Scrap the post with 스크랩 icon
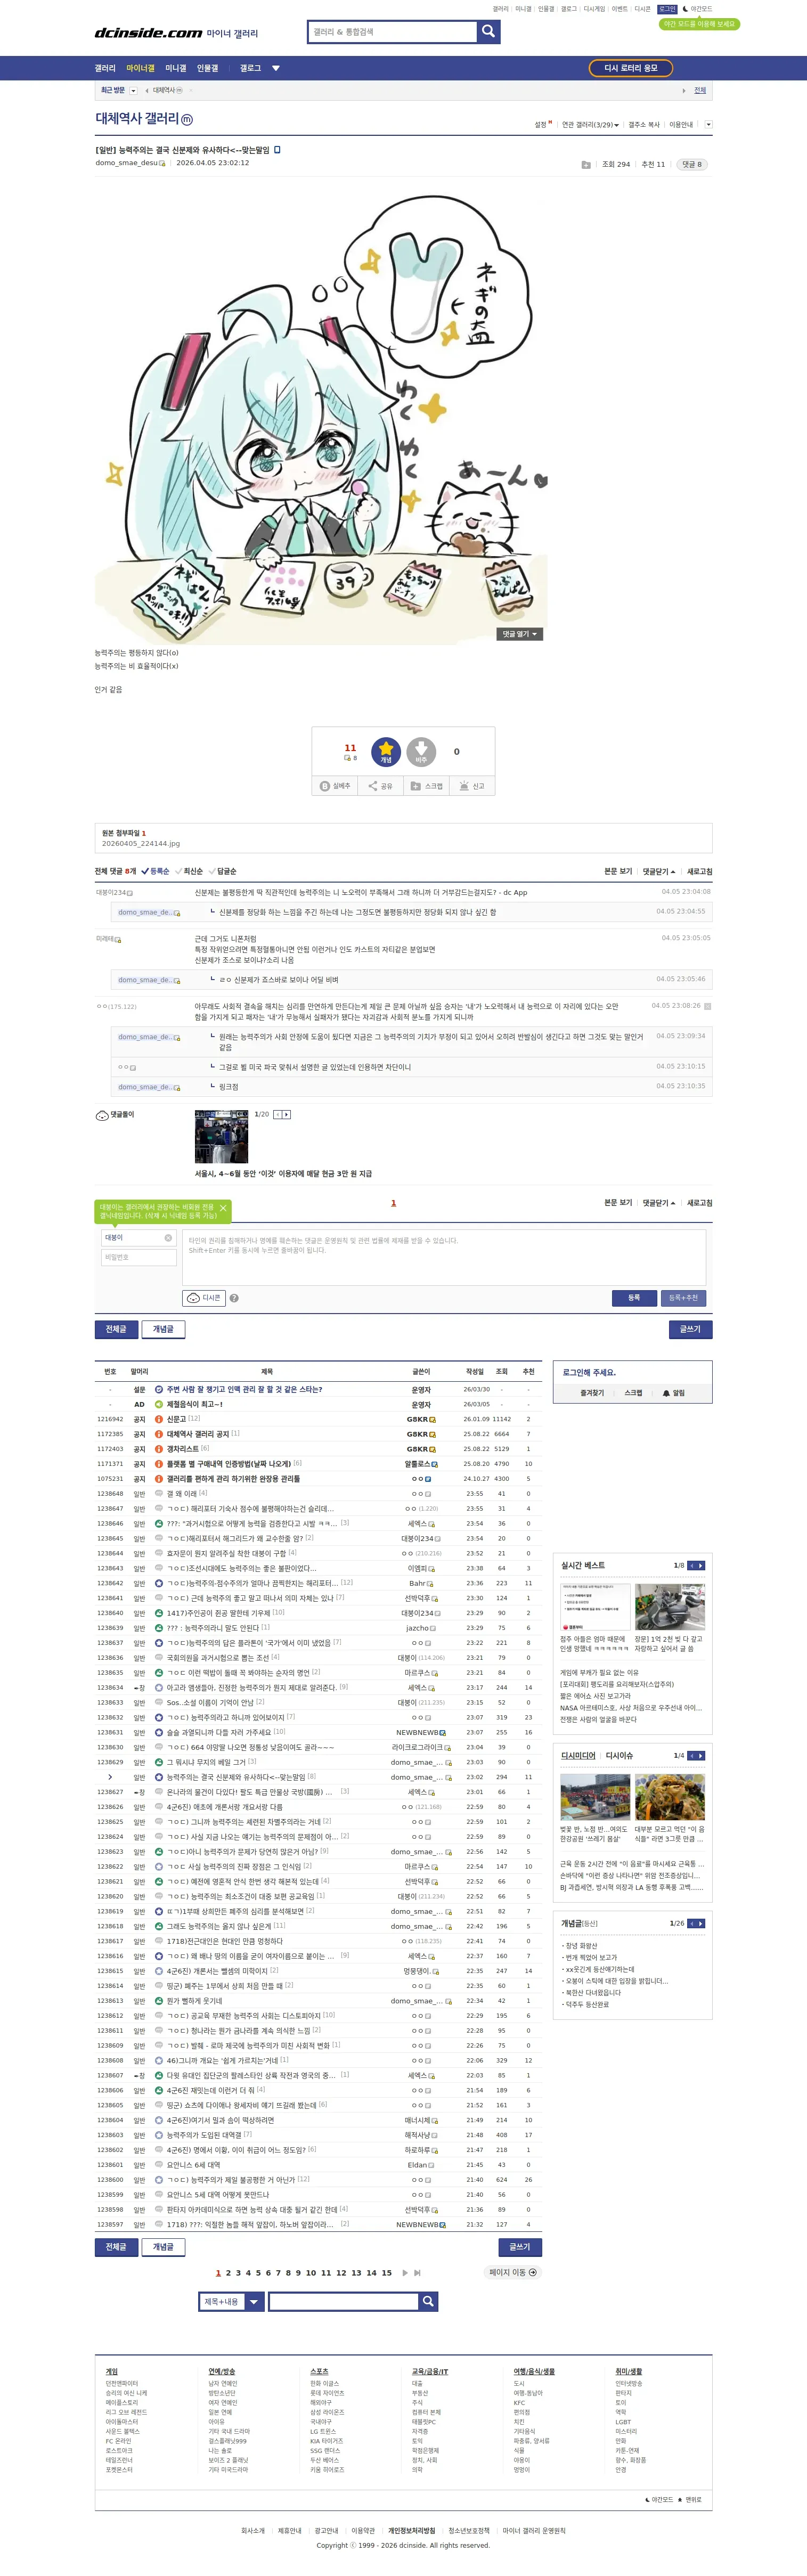 pos(426,786)
